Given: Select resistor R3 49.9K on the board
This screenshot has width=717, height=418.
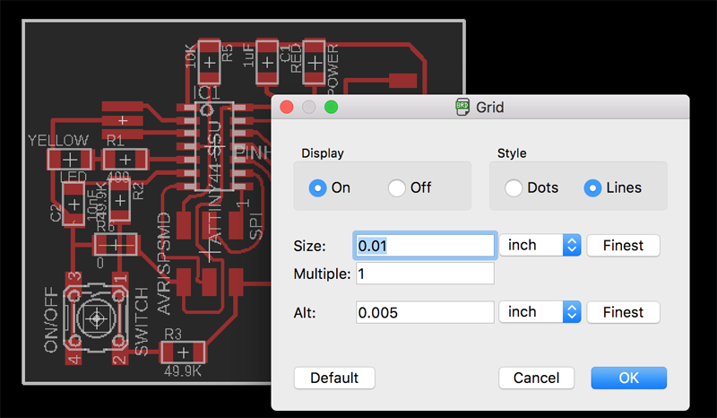Looking at the screenshot, I should pos(183,353).
